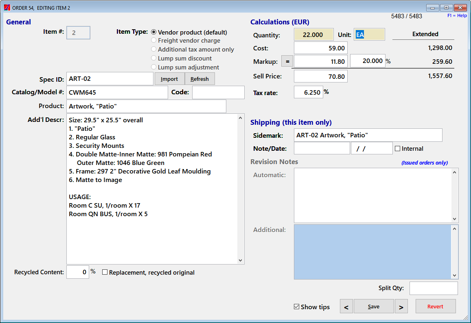Screen dimensions: 471x323
Task: Revert the item changes
Action: tap(436, 306)
